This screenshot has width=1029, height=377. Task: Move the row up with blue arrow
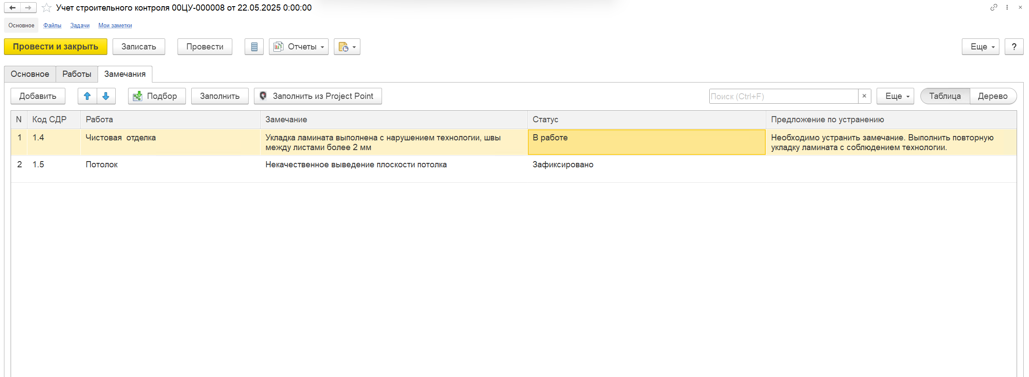(x=87, y=96)
